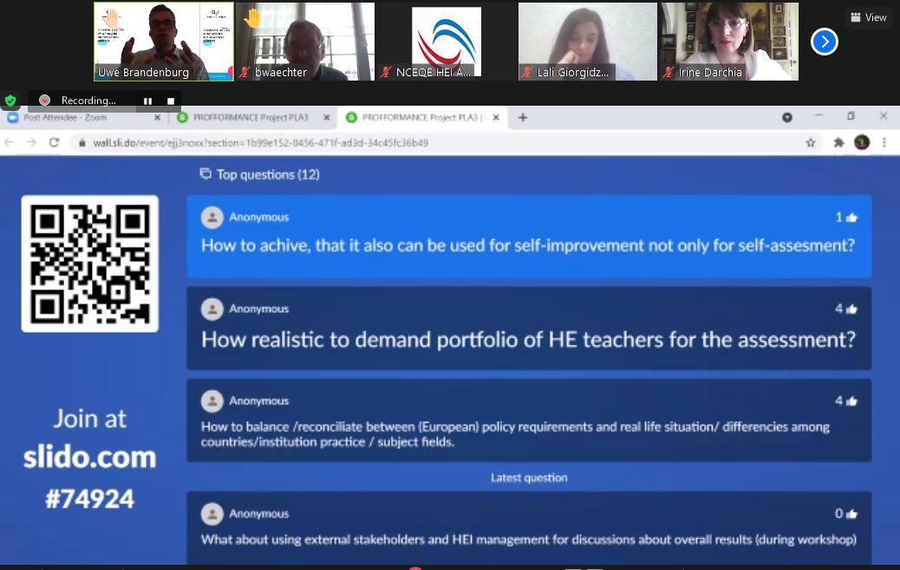Reload the Slido page
This screenshot has width=900, height=570.
[x=54, y=143]
